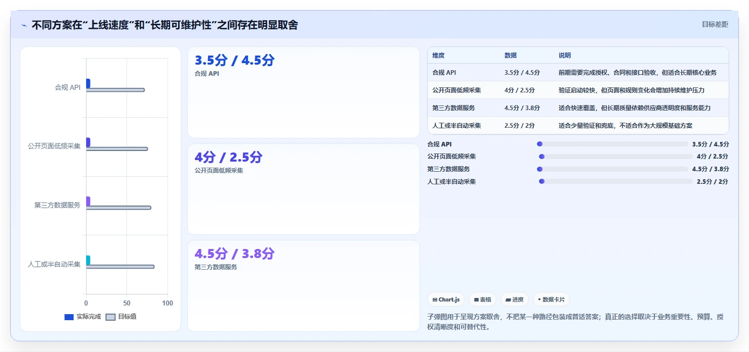Click the 目标差距 label in header
749x352 pixels.
[715, 24]
